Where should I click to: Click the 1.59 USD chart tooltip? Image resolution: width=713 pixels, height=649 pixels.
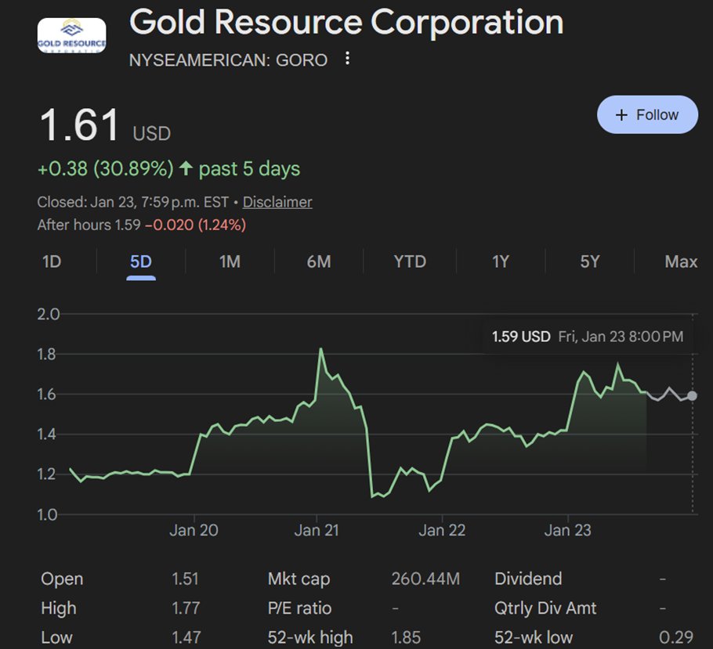coord(588,337)
